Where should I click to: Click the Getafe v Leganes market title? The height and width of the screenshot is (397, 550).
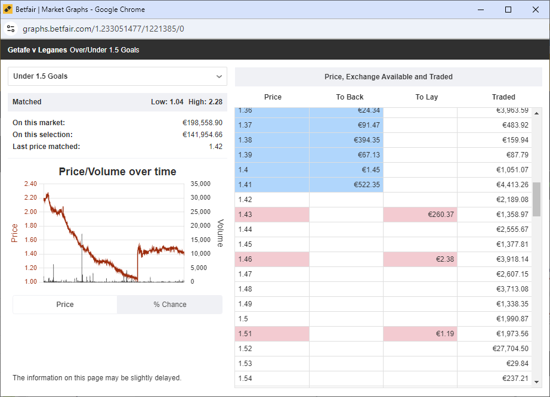[37, 50]
